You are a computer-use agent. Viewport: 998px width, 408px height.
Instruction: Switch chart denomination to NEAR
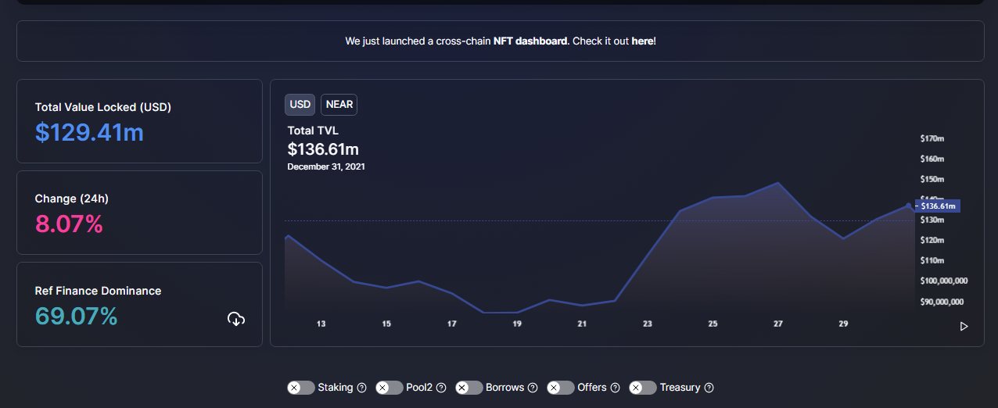pos(339,104)
